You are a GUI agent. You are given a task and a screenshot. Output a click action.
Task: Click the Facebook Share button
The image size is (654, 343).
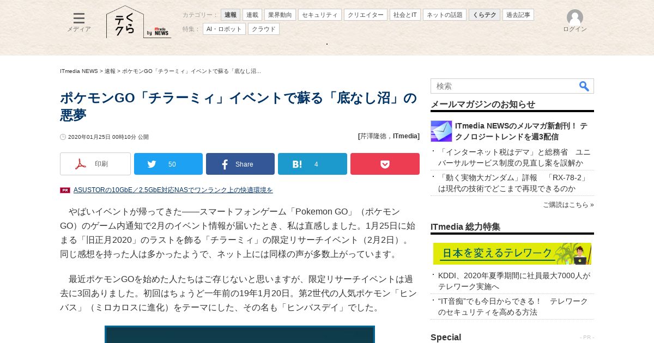[x=240, y=164]
